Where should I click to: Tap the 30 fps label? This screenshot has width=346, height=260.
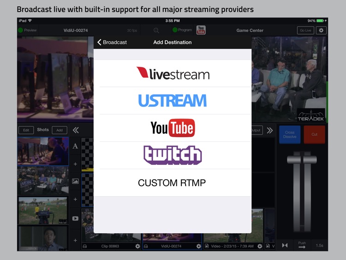coord(132,30)
